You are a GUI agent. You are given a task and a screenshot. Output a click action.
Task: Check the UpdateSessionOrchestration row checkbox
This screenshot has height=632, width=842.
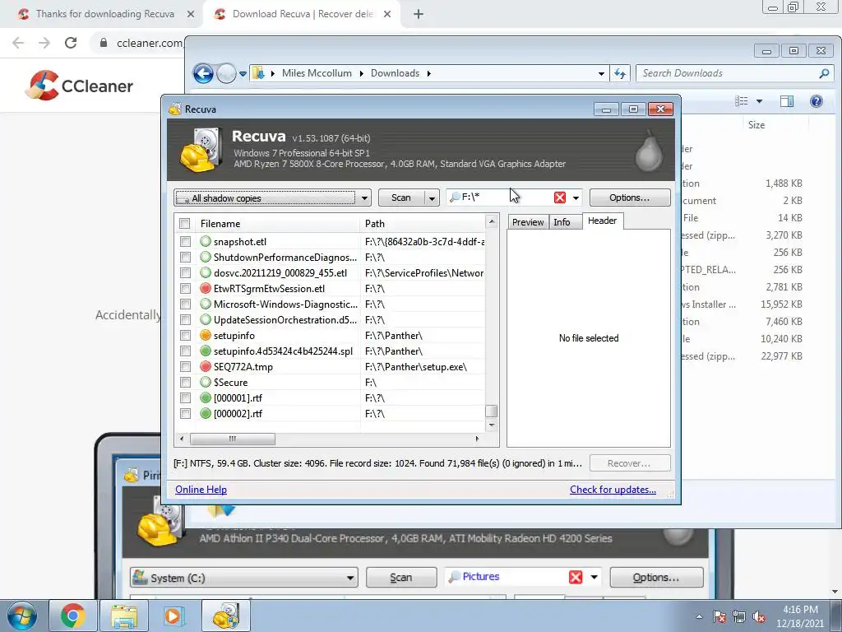coord(185,320)
